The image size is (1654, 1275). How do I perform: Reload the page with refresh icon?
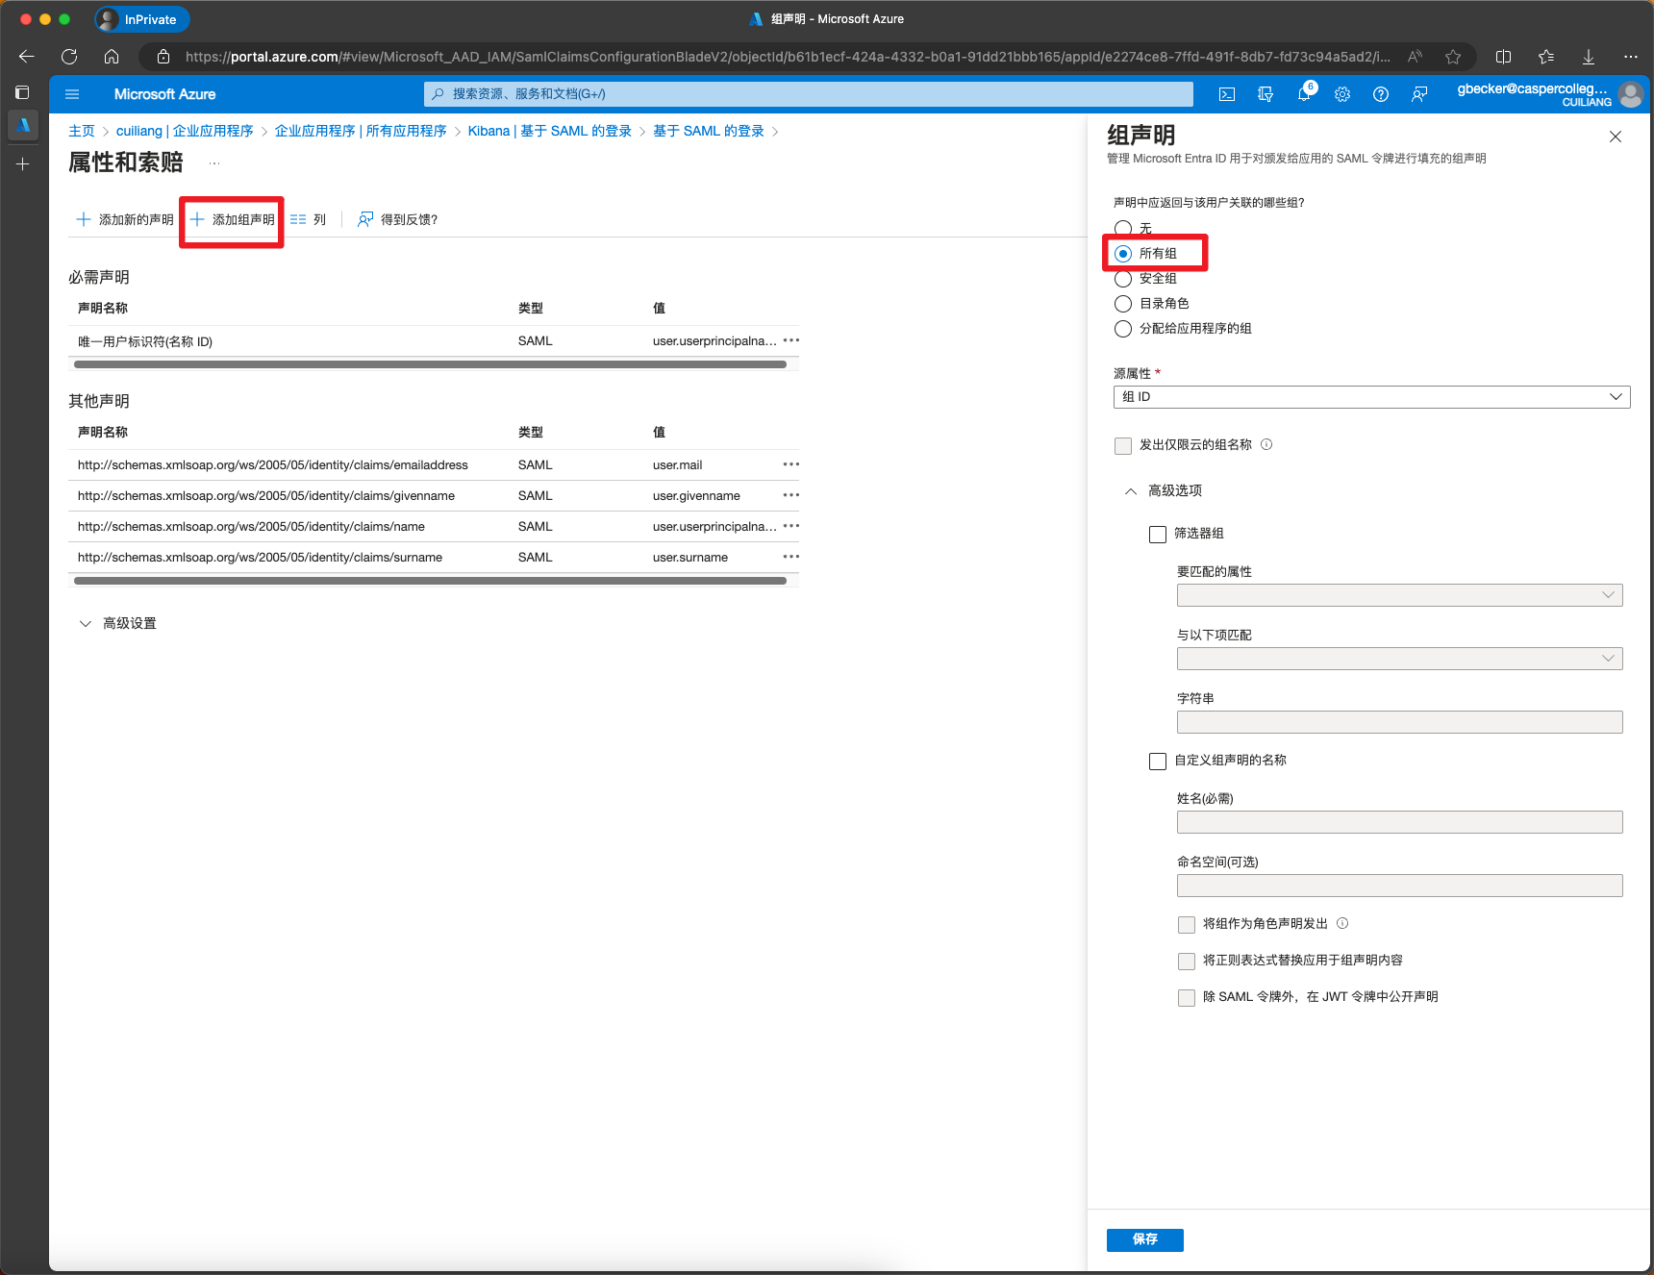(69, 57)
